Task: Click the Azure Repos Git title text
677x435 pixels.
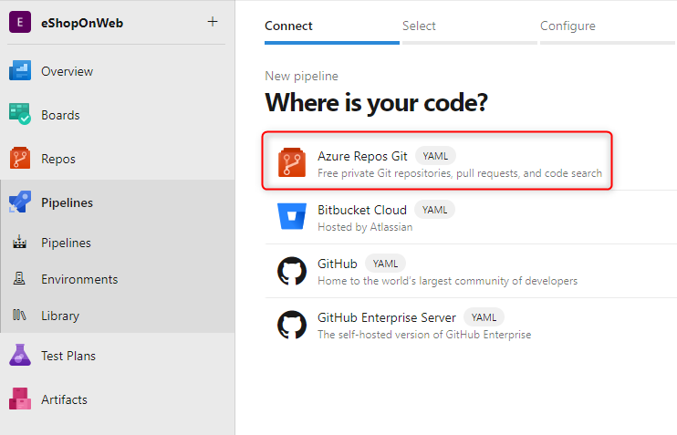Action: (362, 156)
